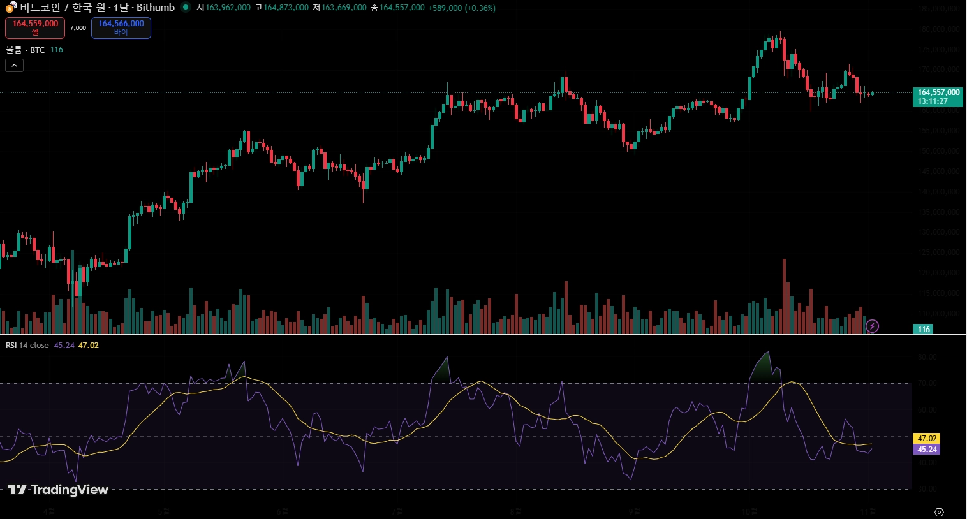The width and height of the screenshot is (967, 519).
Task: Click the green market status dot
Action: [185, 8]
